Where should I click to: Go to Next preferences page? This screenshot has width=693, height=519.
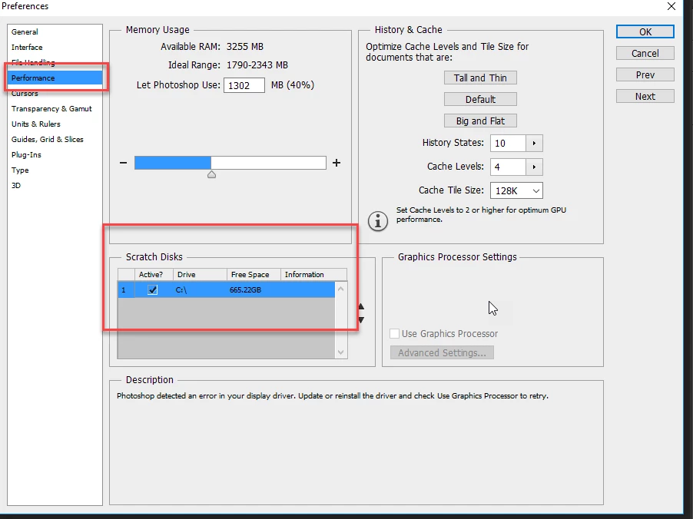click(x=645, y=96)
